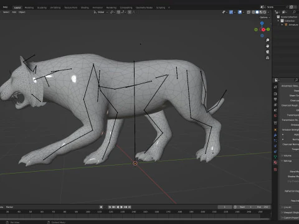Expand the Line Art panel
Viewport: 299px width, 224px height.
point(287,207)
